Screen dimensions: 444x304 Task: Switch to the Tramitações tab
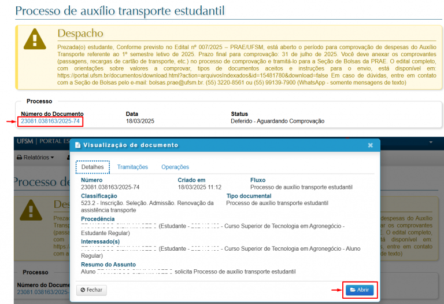pos(132,167)
